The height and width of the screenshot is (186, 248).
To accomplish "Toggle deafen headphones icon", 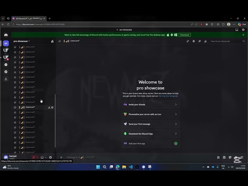I will pos(42,157).
